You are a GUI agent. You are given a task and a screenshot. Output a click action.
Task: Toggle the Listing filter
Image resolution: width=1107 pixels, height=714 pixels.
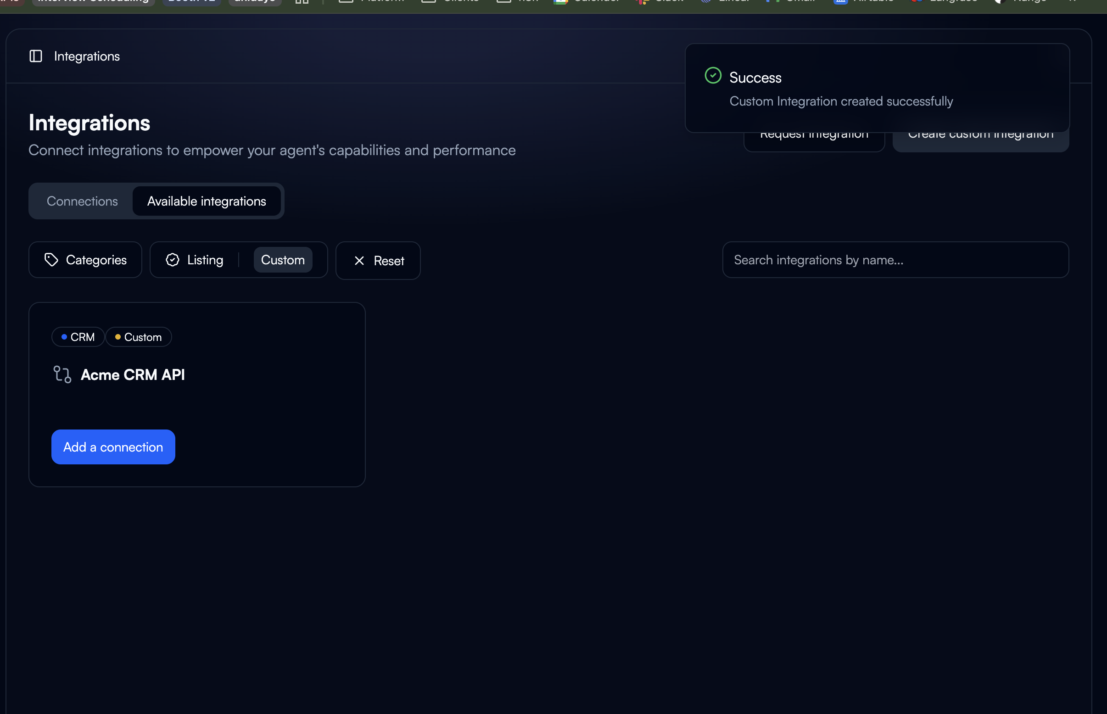click(205, 260)
